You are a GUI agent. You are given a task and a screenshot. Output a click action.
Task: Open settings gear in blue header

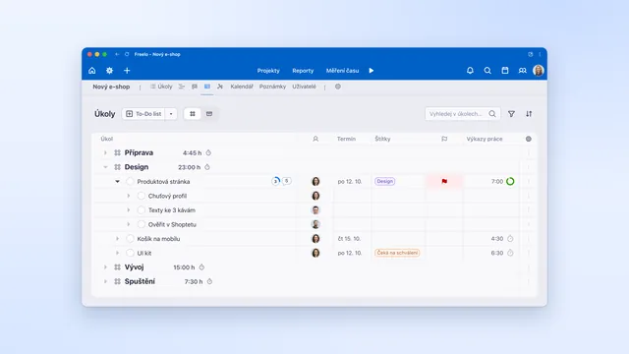coord(109,71)
